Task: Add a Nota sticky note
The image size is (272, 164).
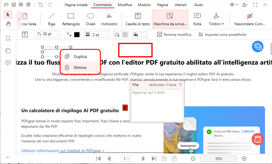Action: [197, 19]
